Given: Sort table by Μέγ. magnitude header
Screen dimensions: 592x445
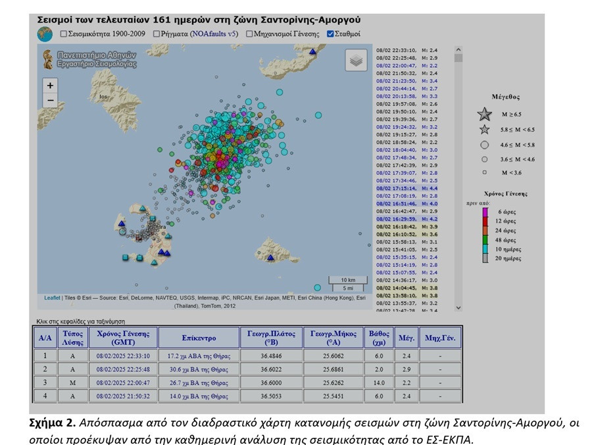Looking at the screenshot, I should 407,338.
